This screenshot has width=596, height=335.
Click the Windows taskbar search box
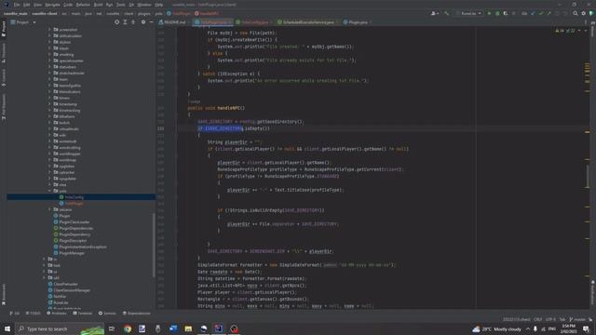click(x=60, y=328)
